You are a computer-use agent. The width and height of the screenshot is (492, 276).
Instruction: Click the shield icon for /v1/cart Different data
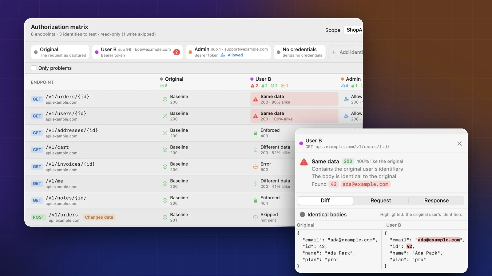coord(256,150)
